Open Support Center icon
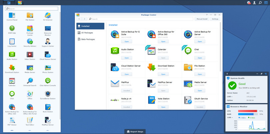270x134 pixels. [48, 43]
